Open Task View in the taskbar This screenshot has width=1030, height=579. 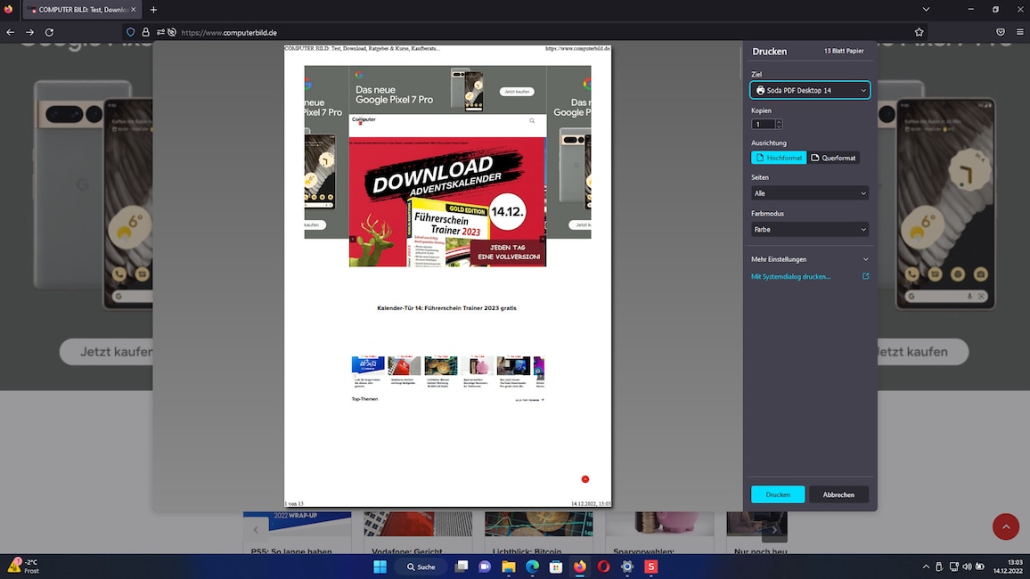pos(462,567)
